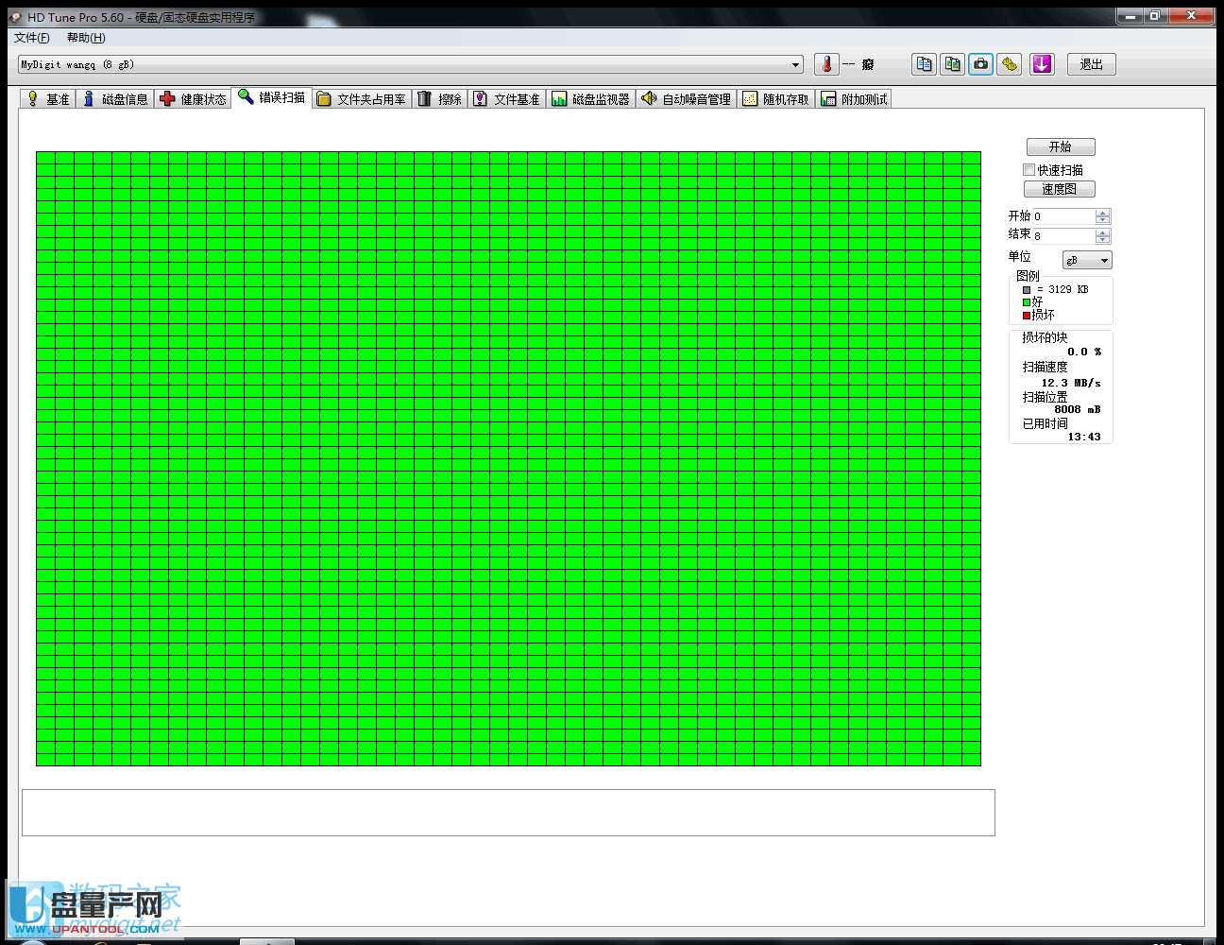
Task: Click the yellow donate icon in the toolbar
Action: [x=1010, y=63]
